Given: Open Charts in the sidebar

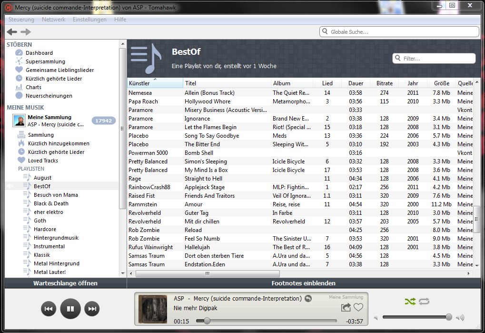Looking at the screenshot, I should [33, 87].
